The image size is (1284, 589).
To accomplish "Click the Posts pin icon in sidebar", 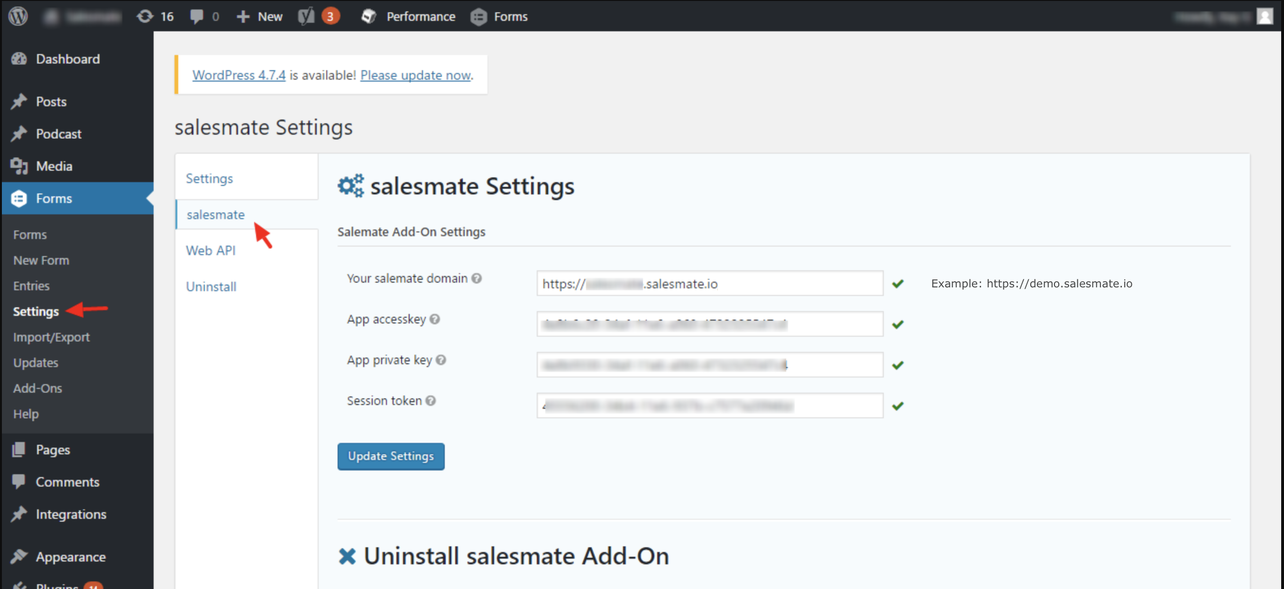I will [19, 102].
